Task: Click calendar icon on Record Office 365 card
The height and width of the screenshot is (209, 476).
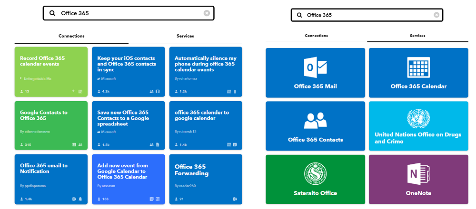Action: (x=80, y=91)
